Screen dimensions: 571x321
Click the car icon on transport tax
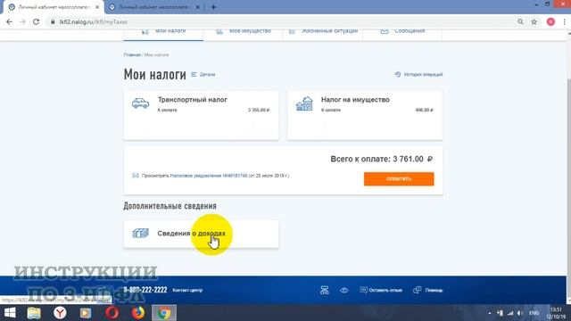click(x=141, y=103)
